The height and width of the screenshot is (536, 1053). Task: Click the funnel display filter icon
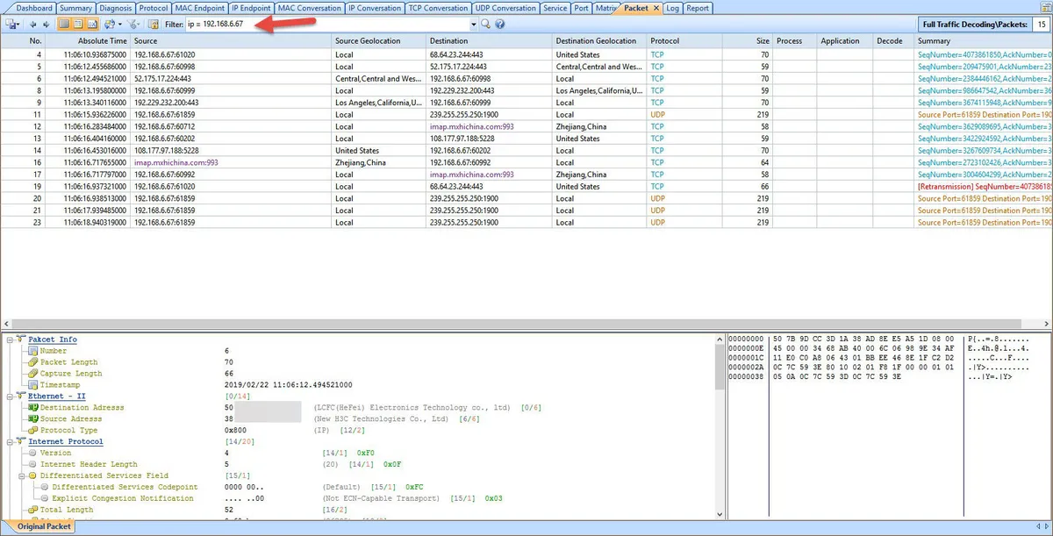133,25
